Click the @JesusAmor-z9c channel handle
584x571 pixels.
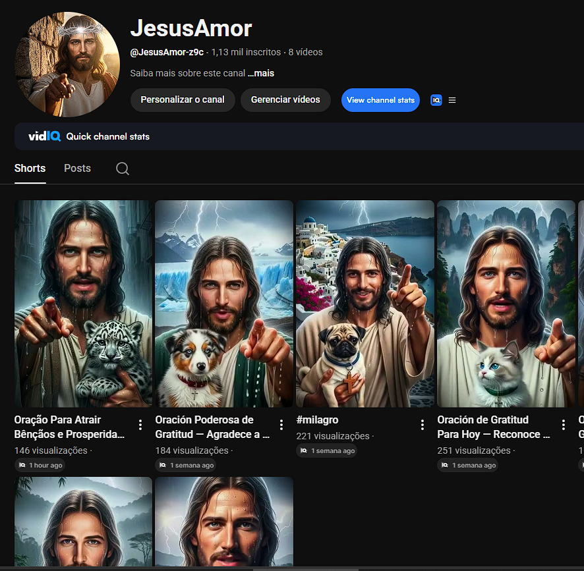(167, 52)
